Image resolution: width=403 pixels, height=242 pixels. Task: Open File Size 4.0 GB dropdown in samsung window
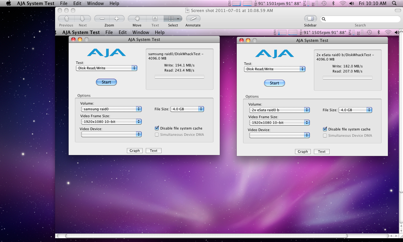(x=187, y=109)
